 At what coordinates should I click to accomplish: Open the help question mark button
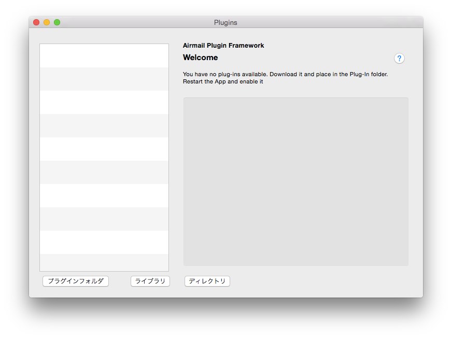click(399, 59)
